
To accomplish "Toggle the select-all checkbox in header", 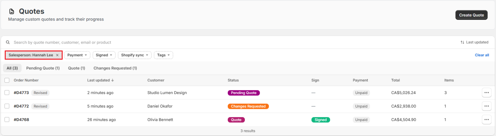I will coord(7,80).
